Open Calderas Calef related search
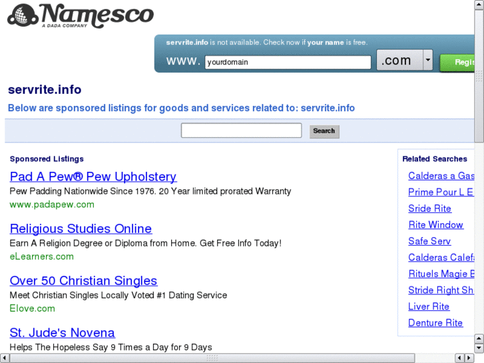Viewport: 484px width, 363px height. click(x=441, y=258)
